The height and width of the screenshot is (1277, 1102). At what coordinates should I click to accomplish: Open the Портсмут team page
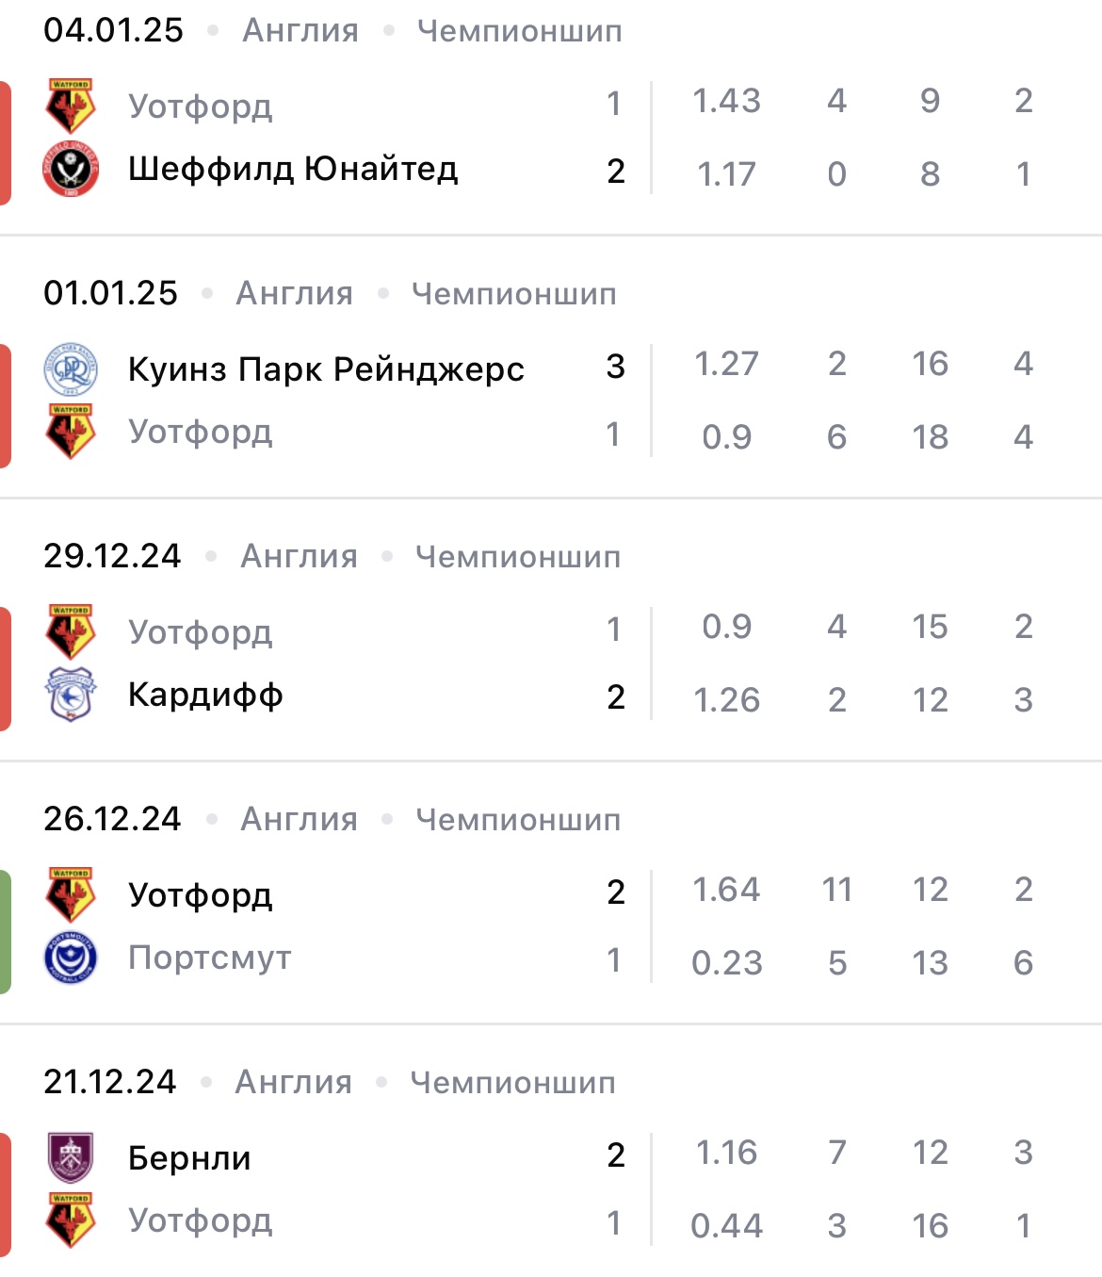pyautogui.click(x=210, y=958)
